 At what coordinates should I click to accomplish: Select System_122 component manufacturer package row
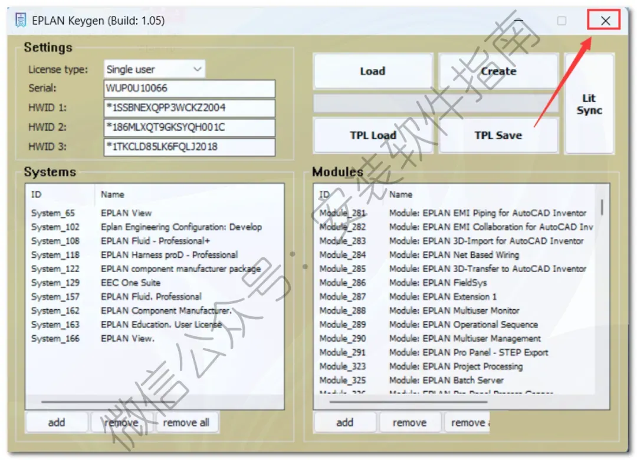[x=155, y=269]
